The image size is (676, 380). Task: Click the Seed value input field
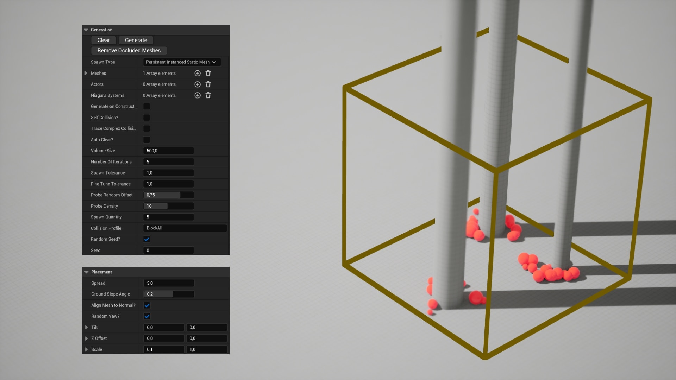(x=168, y=250)
